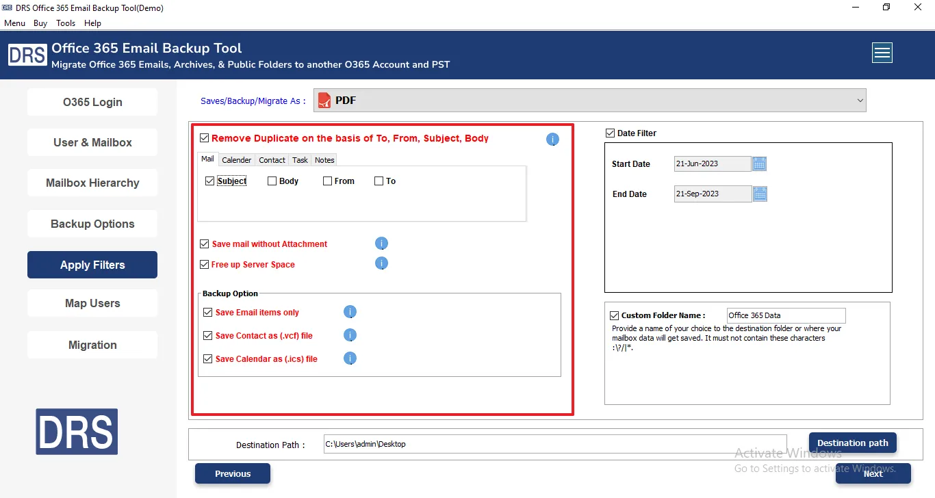The height and width of the screenshot is (498, 935).
Task: Switch to the Calender tab
Action: (237, 160)
